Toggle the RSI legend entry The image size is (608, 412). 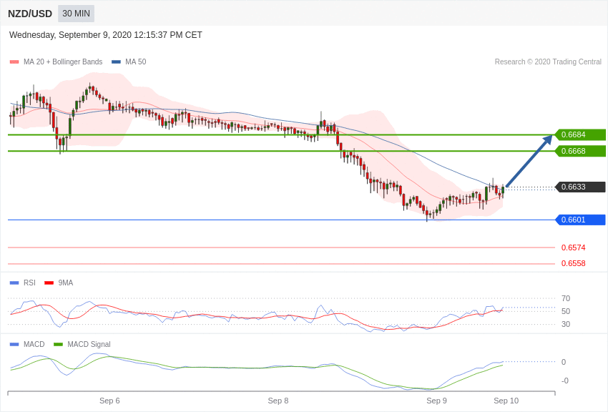point(22,283)
